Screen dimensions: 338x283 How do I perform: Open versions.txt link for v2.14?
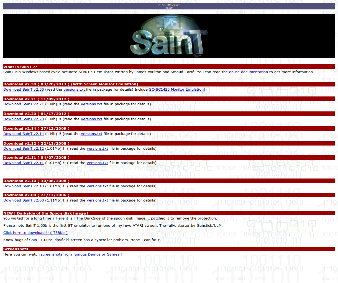point(91,134)
